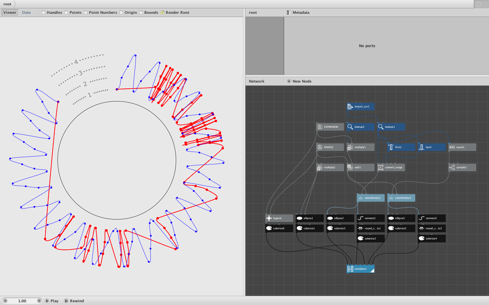Select the connect2 node

coord(432,218)
